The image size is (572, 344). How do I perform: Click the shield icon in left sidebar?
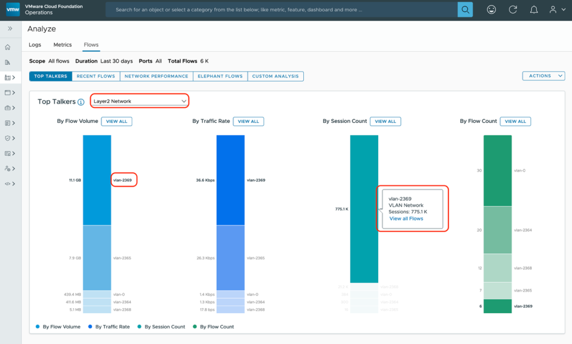[8, 138]
